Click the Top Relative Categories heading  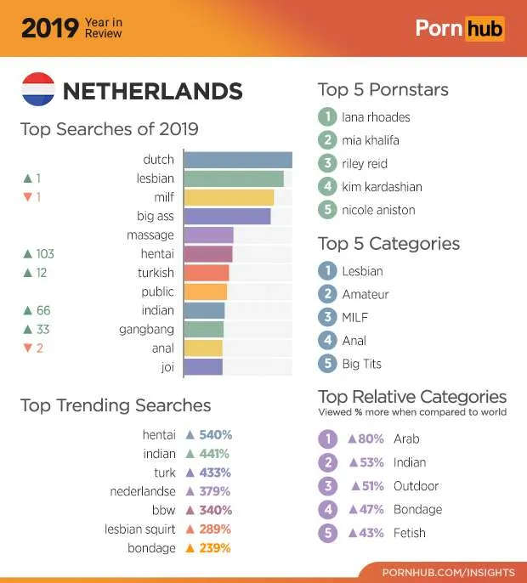(412, 397)
